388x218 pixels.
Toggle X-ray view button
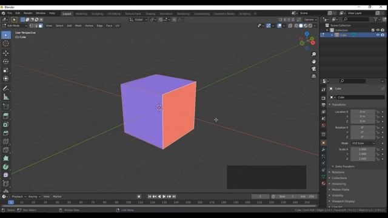290,25
